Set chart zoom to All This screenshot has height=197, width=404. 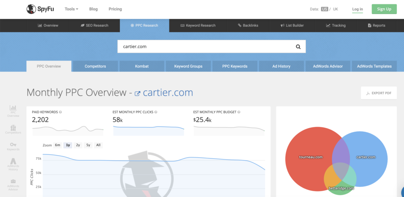coord(98,145)
